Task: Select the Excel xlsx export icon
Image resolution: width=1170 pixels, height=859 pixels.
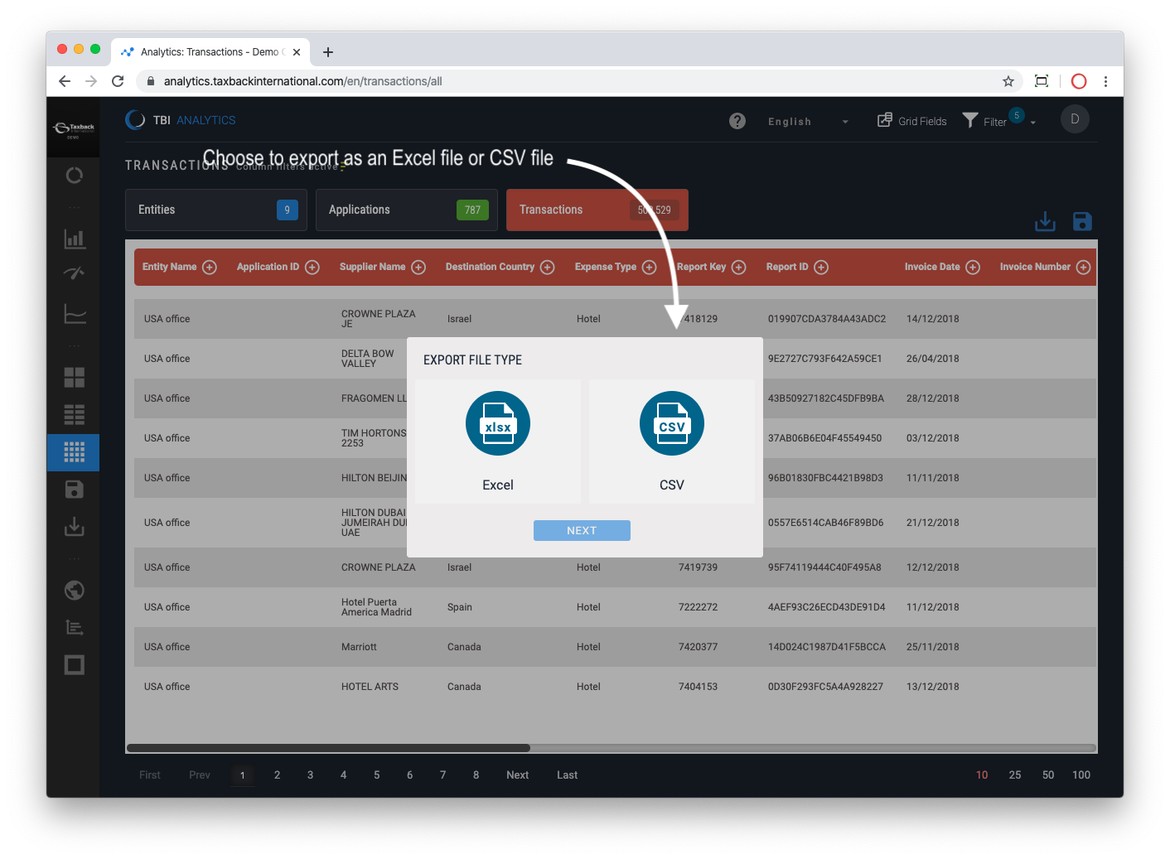Action: coord(498,423)
